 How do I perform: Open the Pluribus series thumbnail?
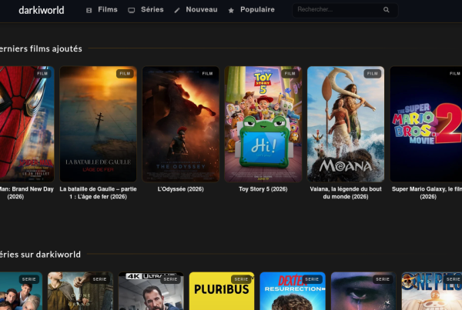(x=222, y=291)
